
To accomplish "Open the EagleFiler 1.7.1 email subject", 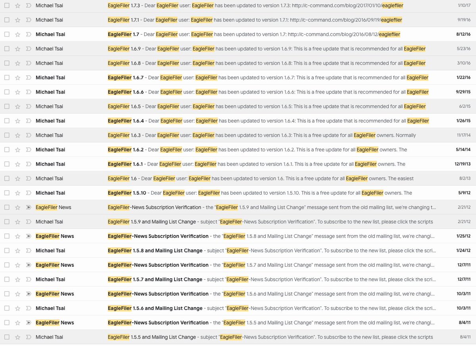I will 123,20.
